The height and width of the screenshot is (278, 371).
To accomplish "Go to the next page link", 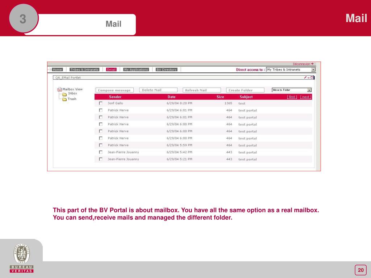I will (306, 97).
